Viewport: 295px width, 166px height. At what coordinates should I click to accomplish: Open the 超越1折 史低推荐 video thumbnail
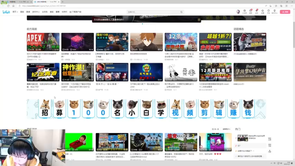pyautogui.click(x=215, y=42)
